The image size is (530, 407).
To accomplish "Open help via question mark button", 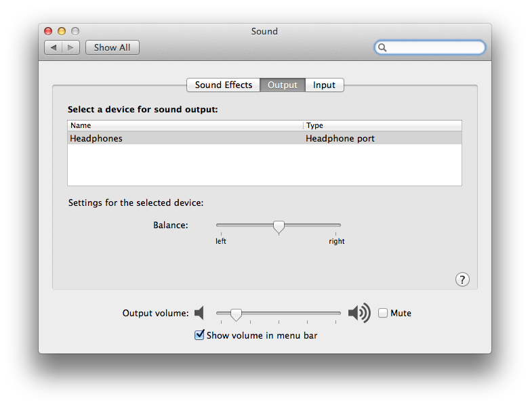I will [462, 279].
